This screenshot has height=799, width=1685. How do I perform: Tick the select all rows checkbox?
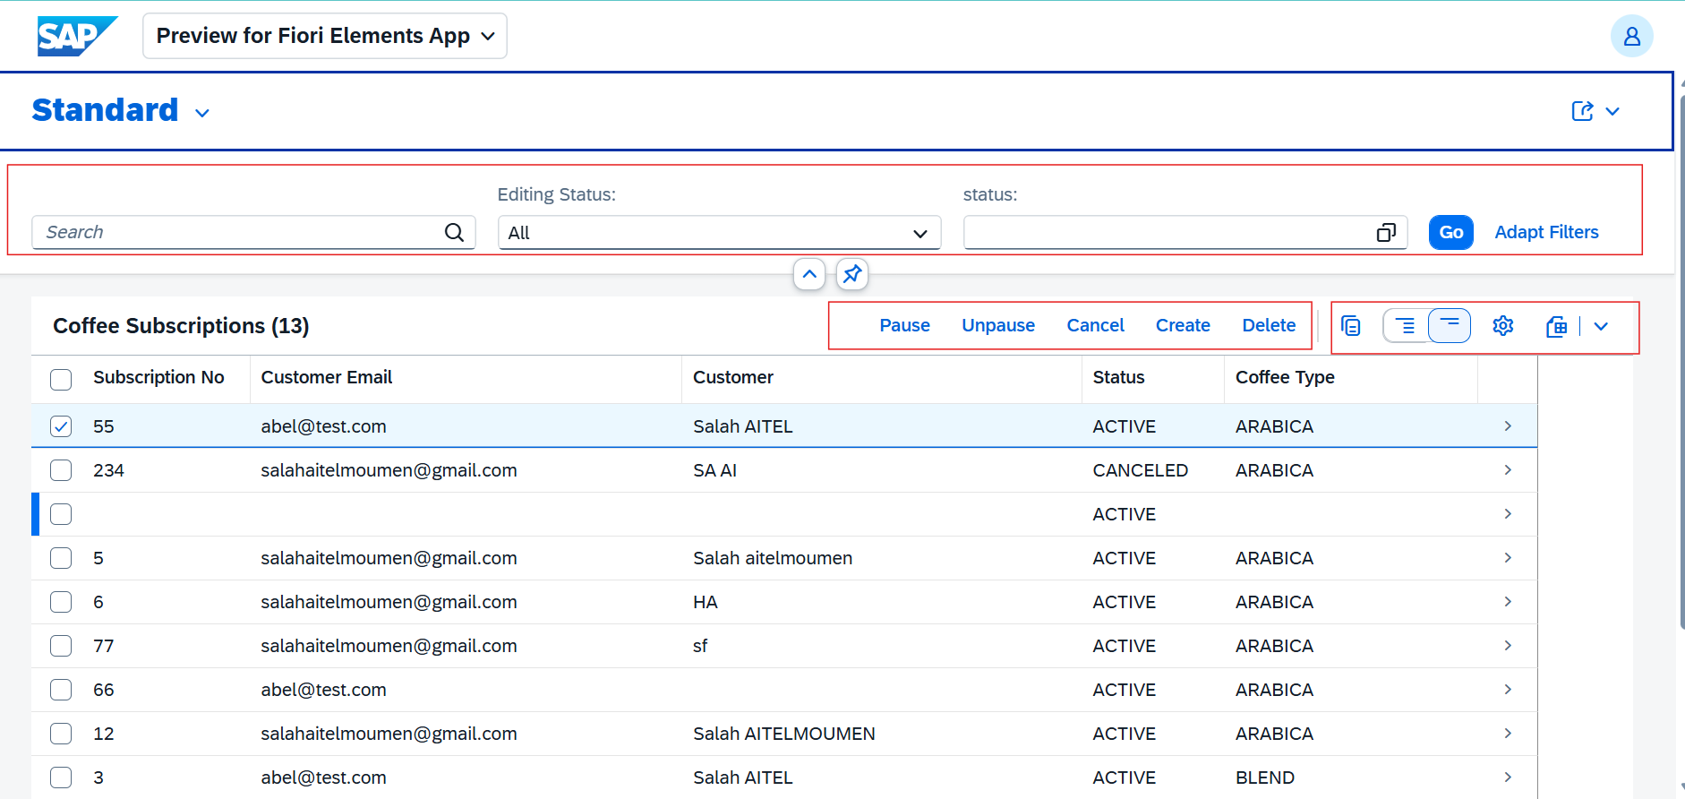click(61, 379)
